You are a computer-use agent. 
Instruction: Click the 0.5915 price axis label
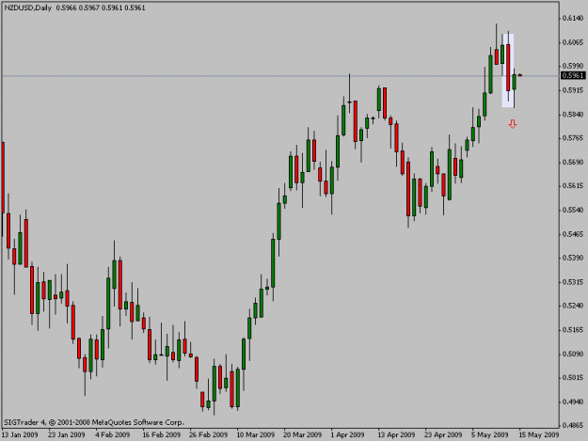(573, 90)
